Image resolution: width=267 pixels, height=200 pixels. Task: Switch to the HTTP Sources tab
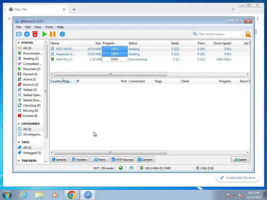tap(123, 160)
